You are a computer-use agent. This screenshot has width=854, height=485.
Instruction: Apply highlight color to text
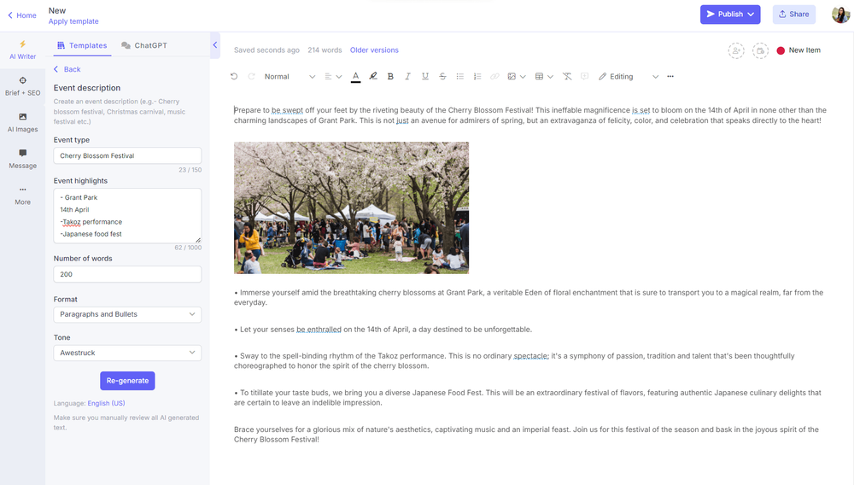[373, 76]
